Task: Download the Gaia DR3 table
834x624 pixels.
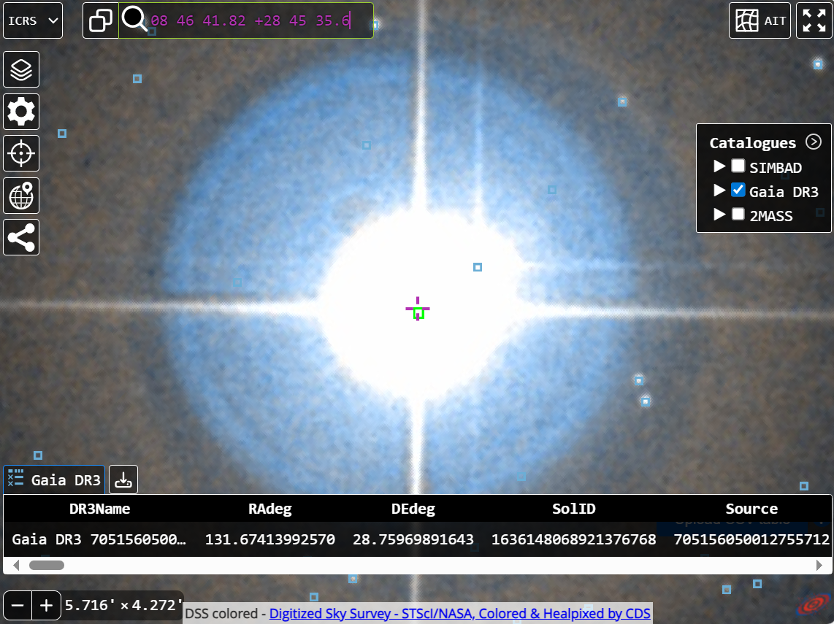Action: pyautogui.click(x=123, y=480)
